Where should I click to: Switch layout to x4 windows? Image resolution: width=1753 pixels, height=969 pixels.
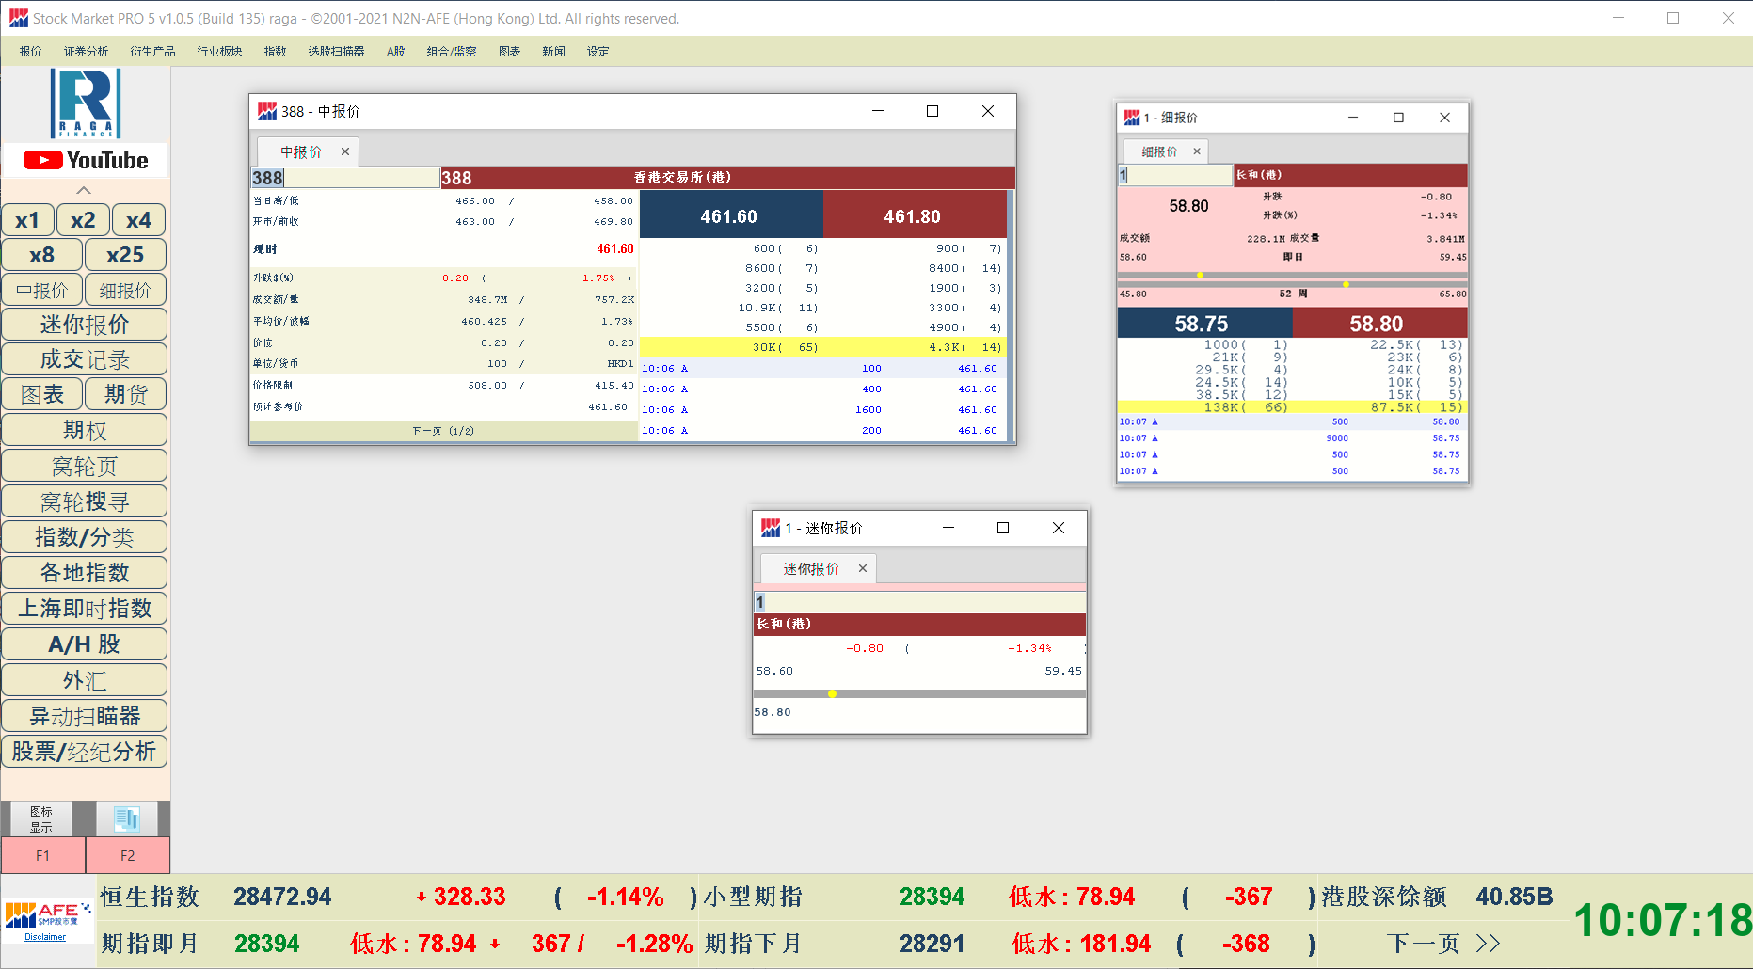tap(138, 220)
